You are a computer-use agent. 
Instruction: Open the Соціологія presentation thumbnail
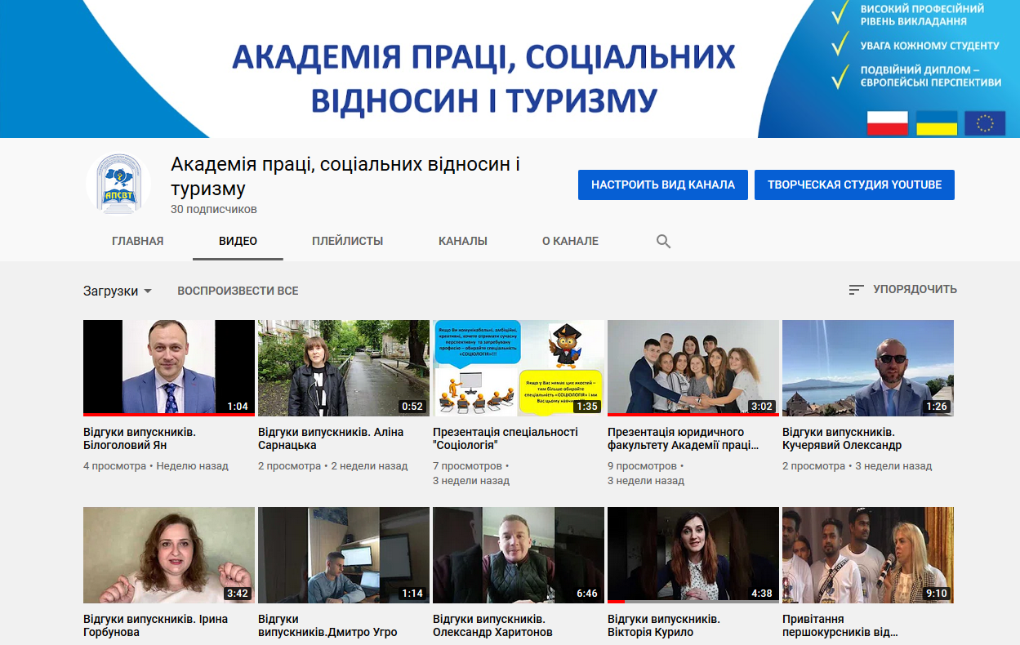pos(519,368)
